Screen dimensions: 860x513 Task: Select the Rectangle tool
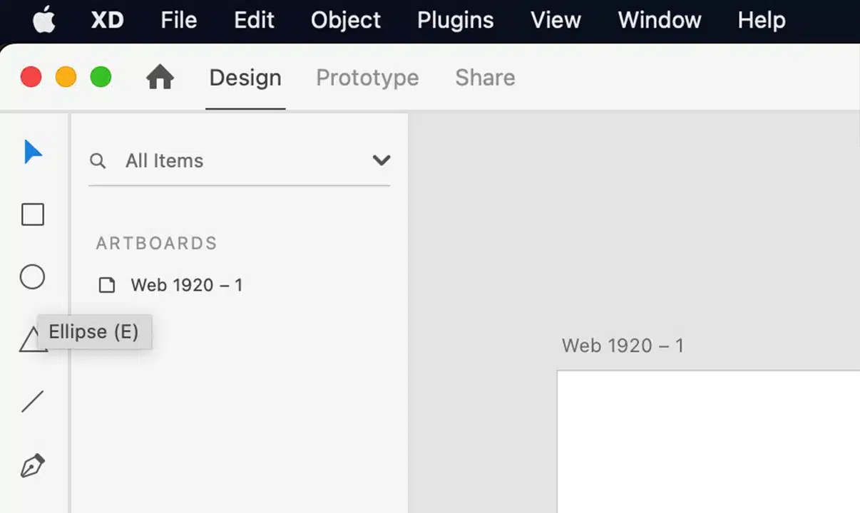coord(32,214)
